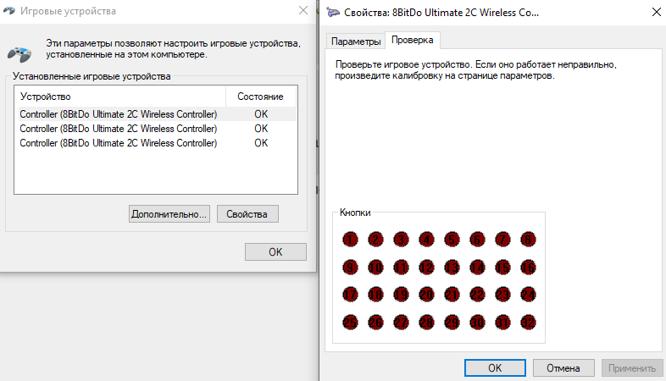Click OK in the Свойства properties window
This screenshot has width=666, height=381.
495,367
